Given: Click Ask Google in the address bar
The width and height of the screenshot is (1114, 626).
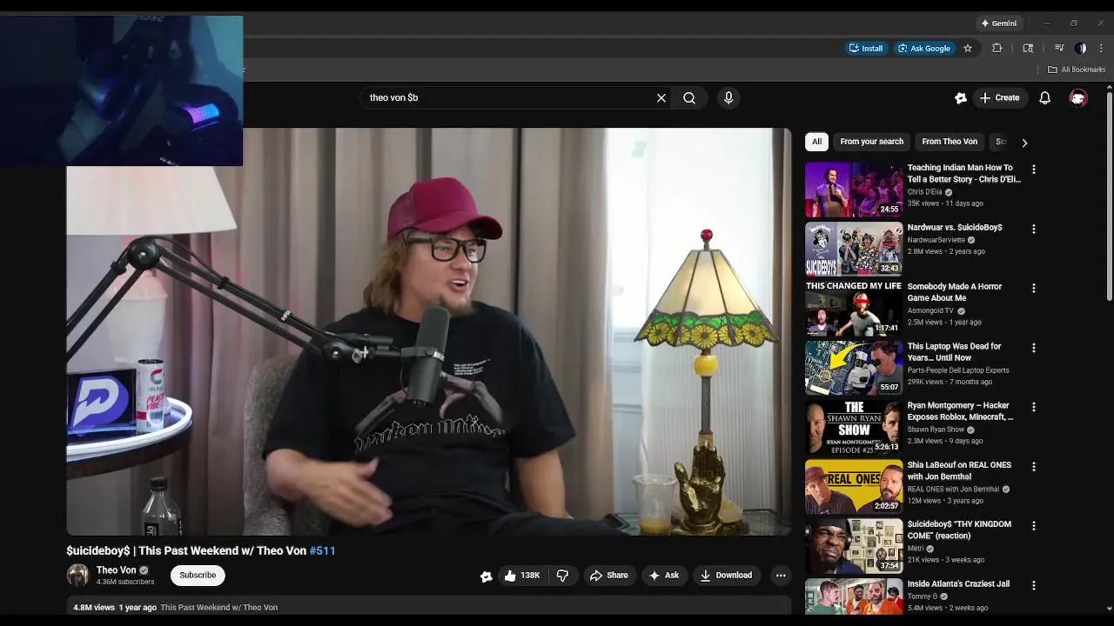Looking at the screenshot, I should pyautogui.click(x=924, y=49).
